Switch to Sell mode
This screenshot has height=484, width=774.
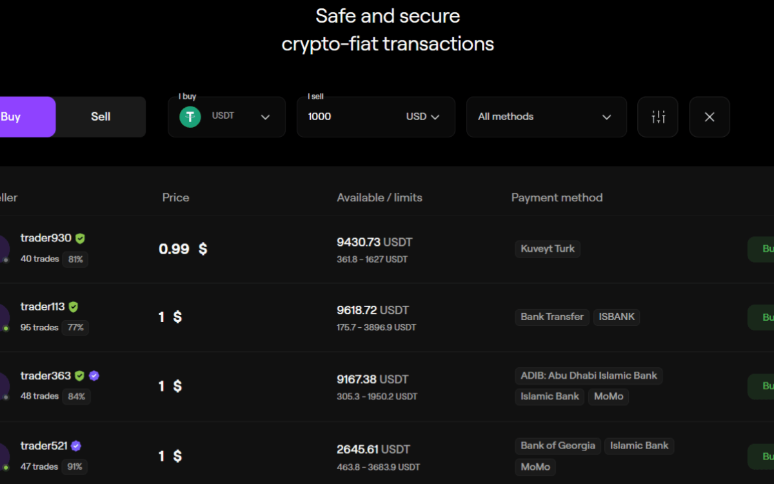(101, 117)
